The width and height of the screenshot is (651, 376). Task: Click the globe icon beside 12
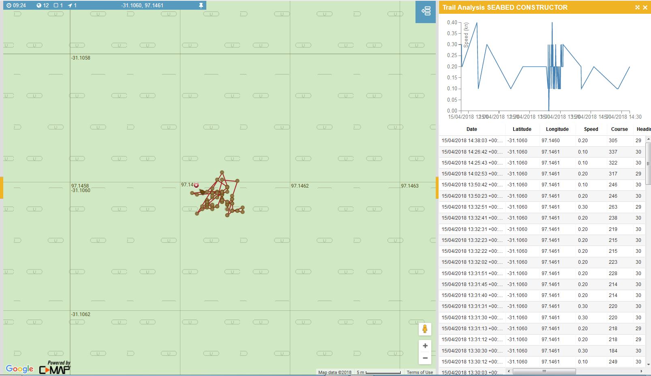coord(39,6)
